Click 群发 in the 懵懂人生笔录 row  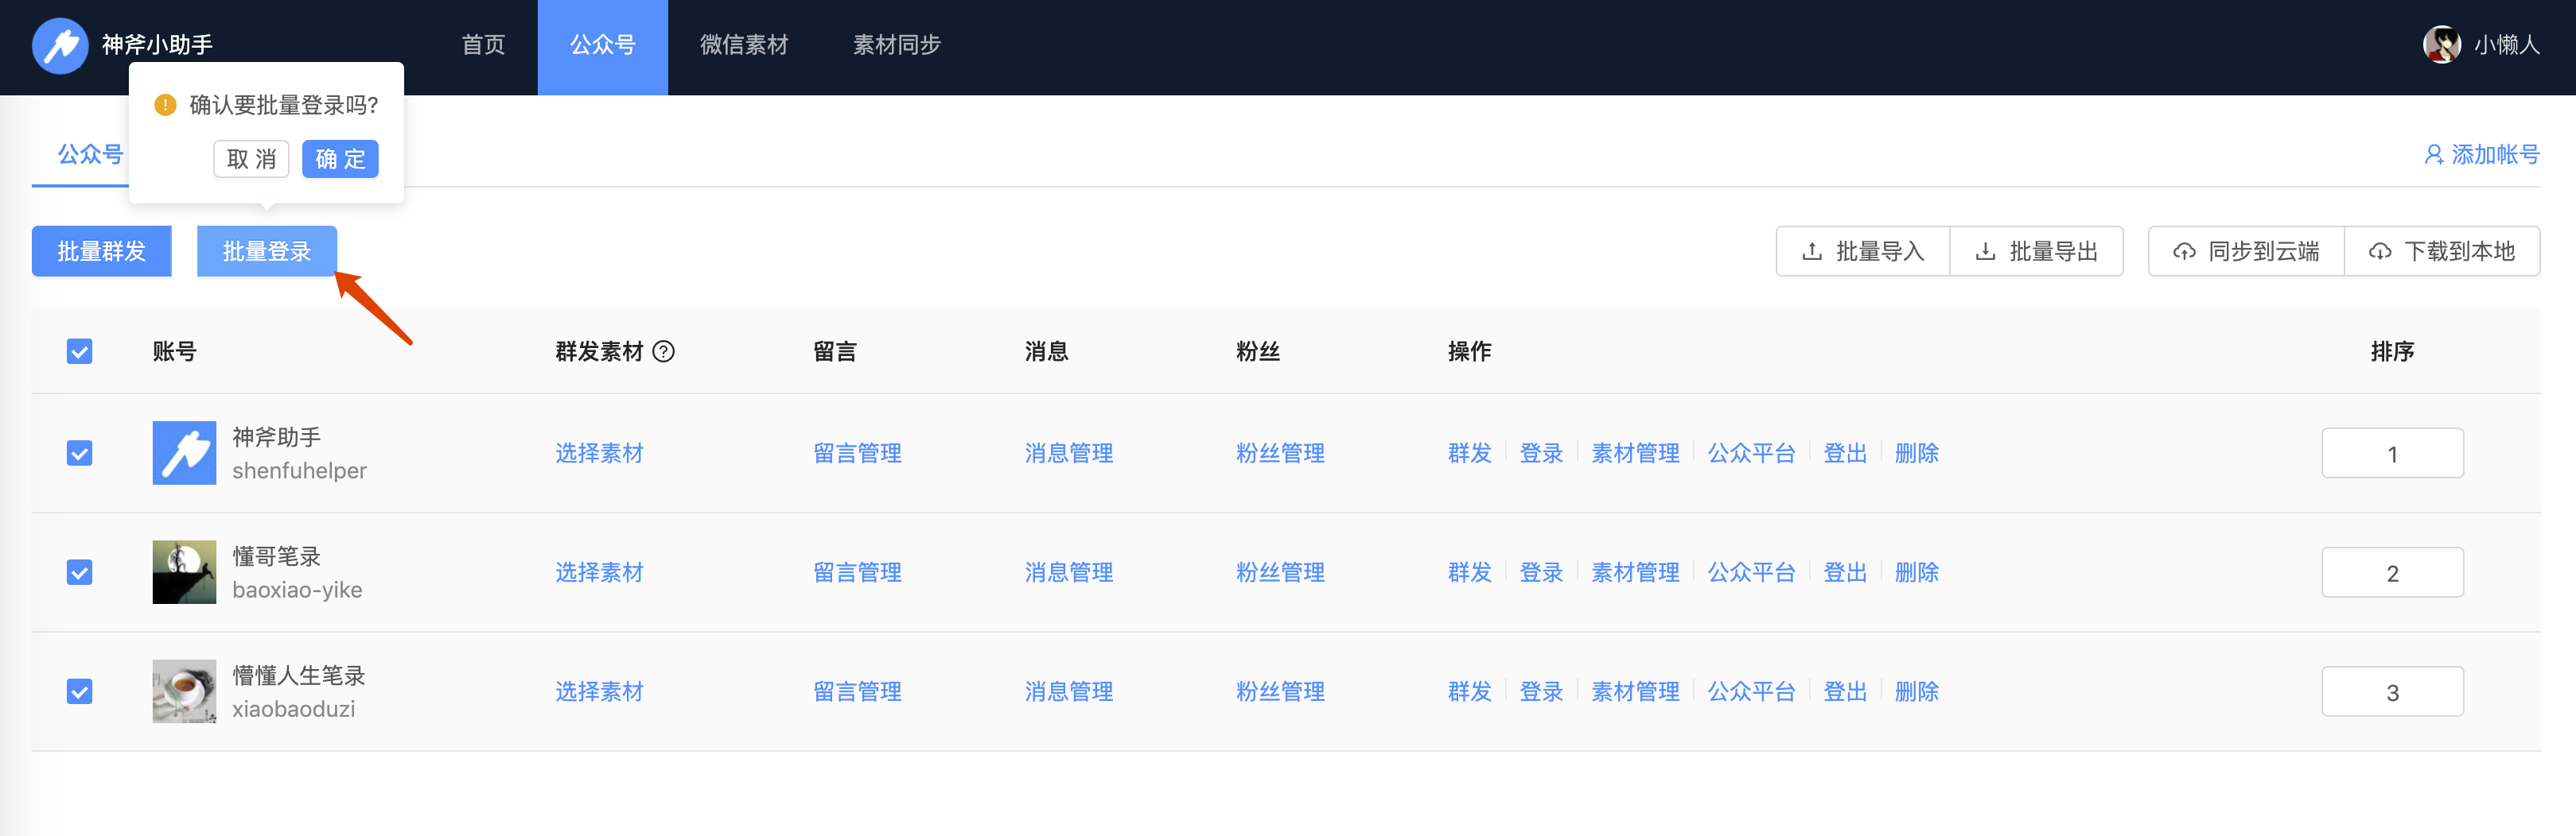click(1469, 691)
